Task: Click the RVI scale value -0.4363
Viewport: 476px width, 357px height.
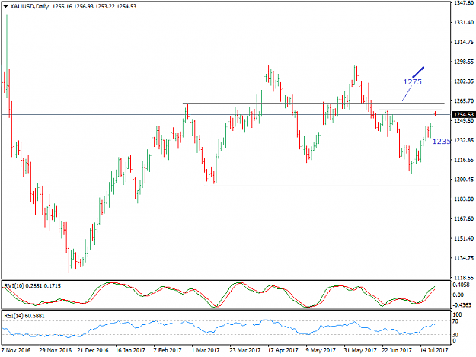Action: tap(462, 304)
